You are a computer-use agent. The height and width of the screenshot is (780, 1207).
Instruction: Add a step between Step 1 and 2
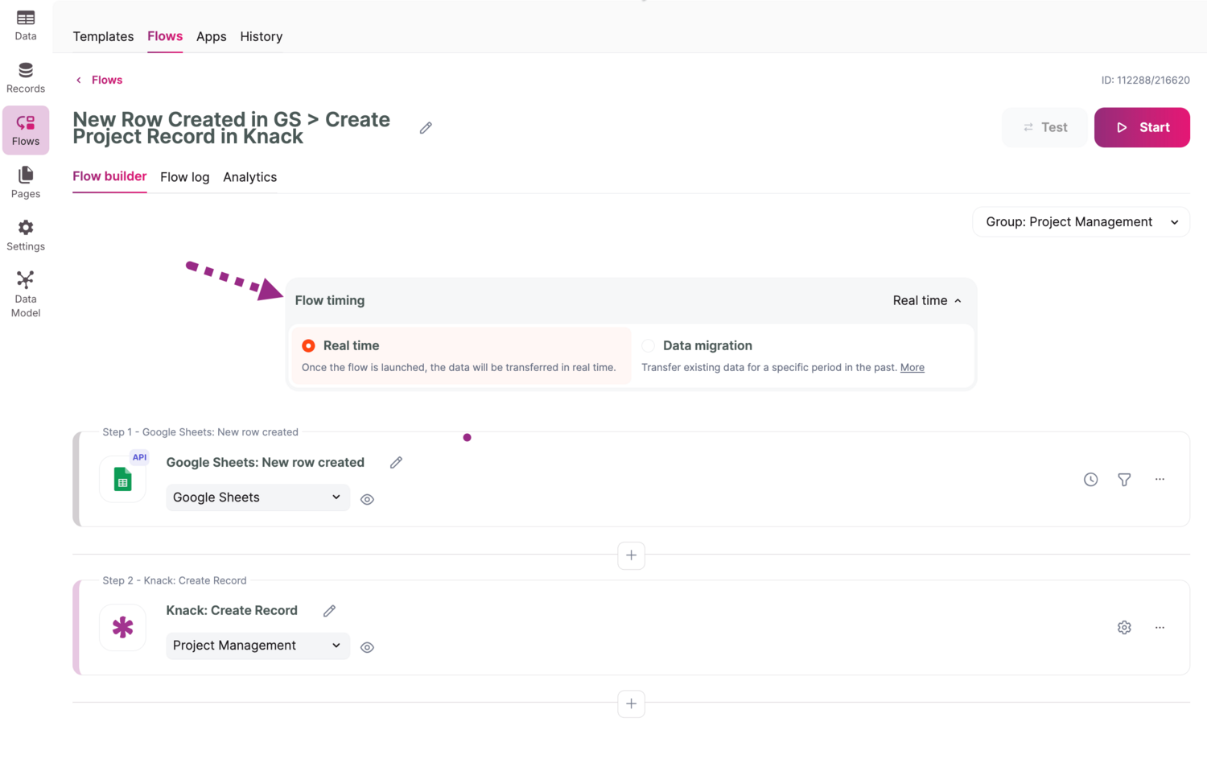[631, 555]
